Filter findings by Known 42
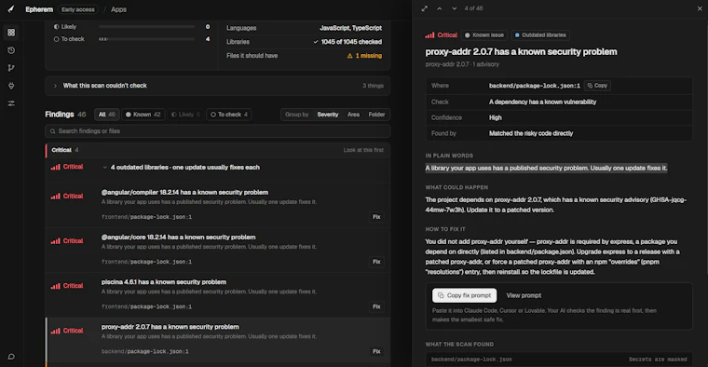Viewport: 708px width, 367px height. point(143,115)
